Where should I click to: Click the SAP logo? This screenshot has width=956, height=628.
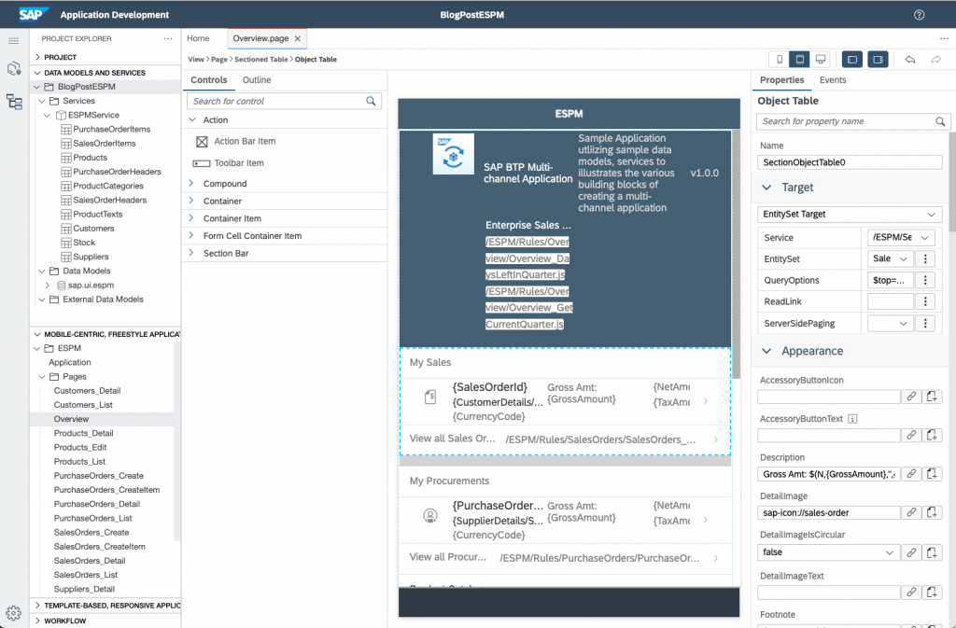pyautogui.click(x=33, y=15)
